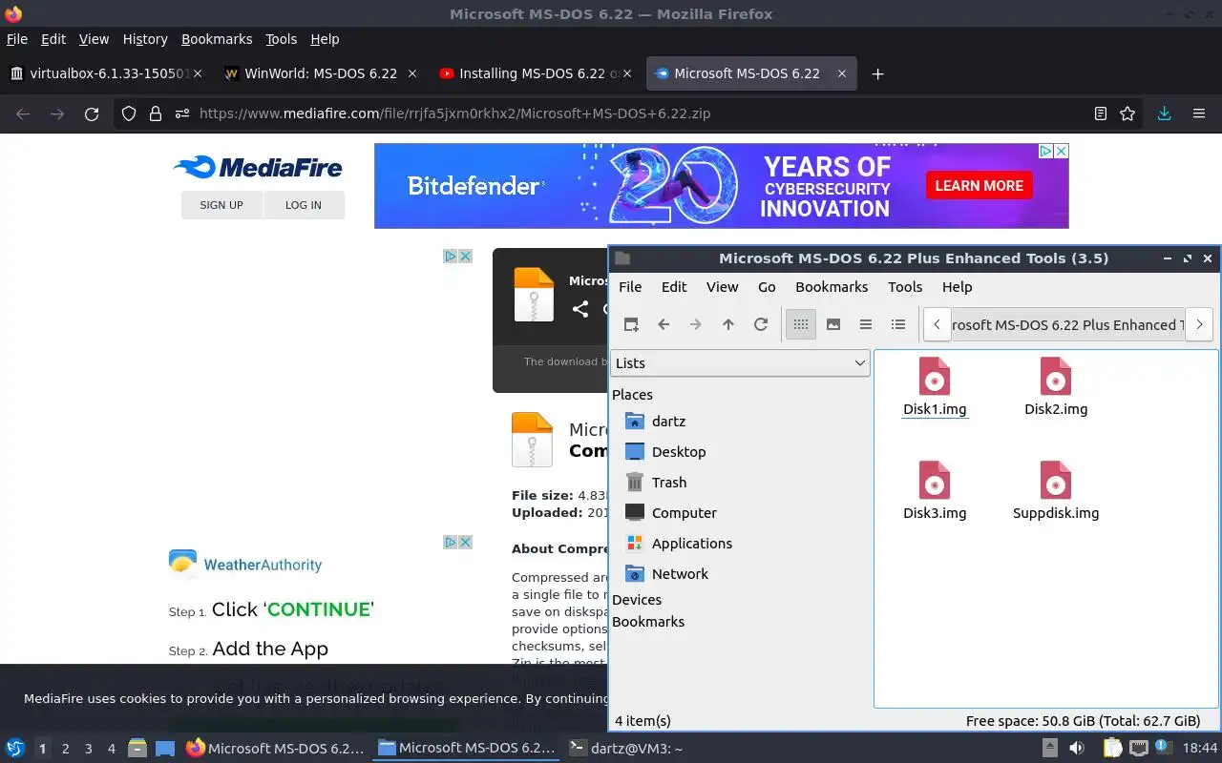Click the site padlock icon
Screen dimensions: 1222x763
pos(155,113)
